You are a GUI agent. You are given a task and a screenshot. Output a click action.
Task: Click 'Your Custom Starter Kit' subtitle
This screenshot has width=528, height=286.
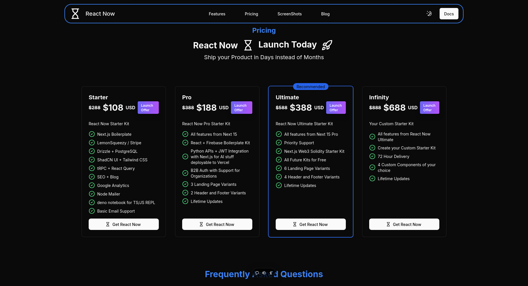point(391,124)
